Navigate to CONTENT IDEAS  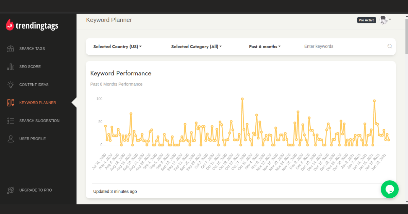tap(34, 85)
